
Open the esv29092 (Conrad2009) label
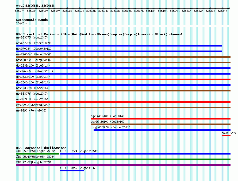pyautogui.click(x=33, y=105)
